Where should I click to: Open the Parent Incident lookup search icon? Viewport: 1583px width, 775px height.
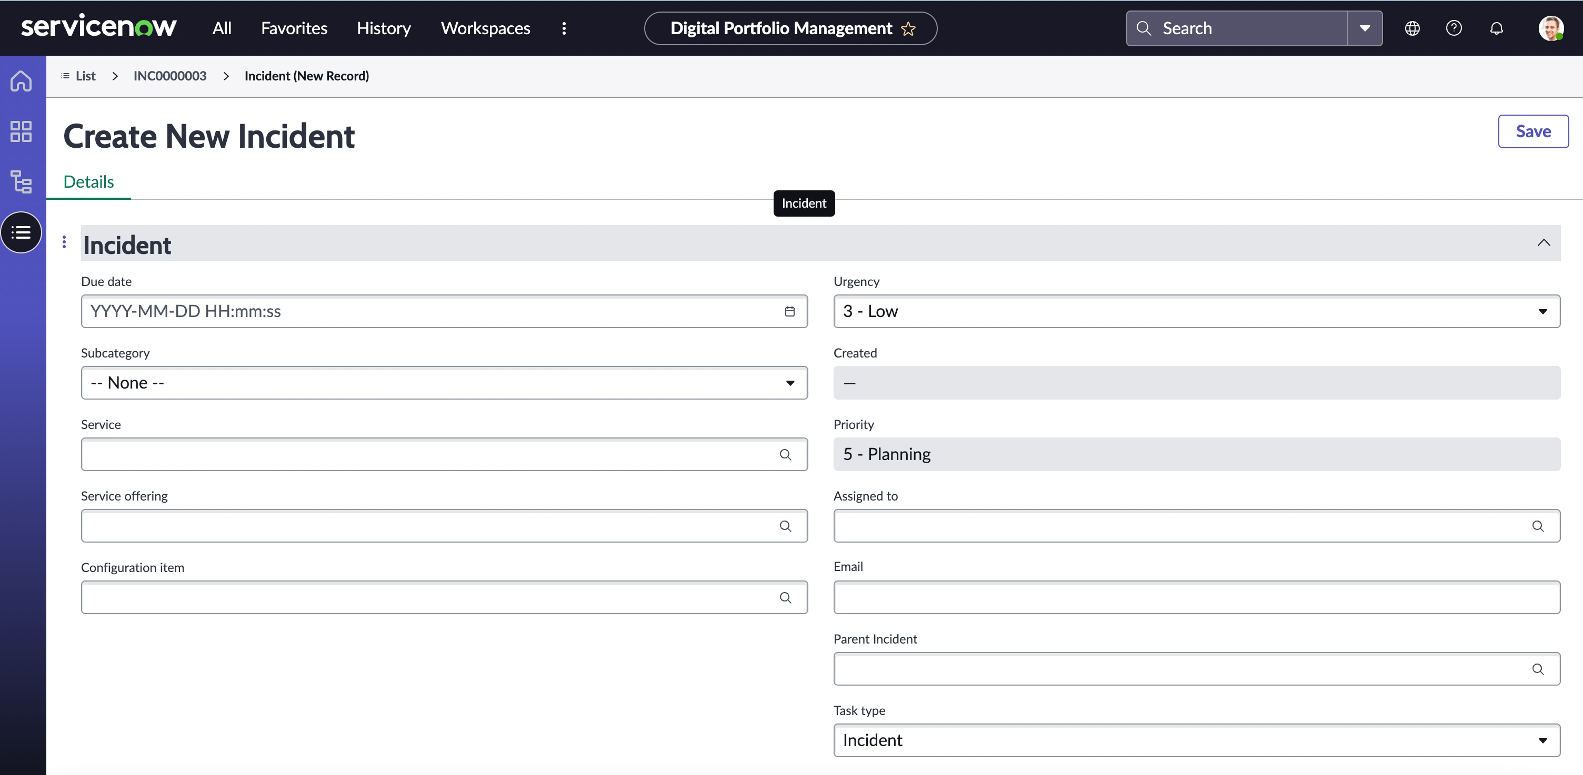(x=1538, y=669)
